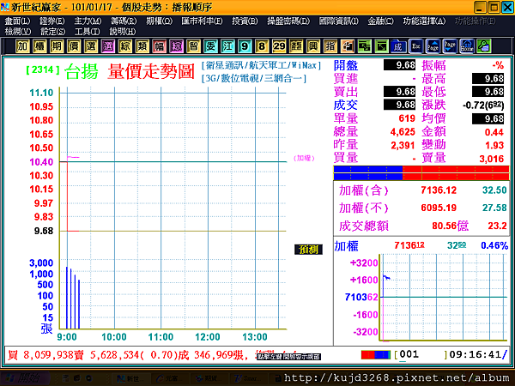
Task: Click the yellow 8 toolbar icon
Action: tap(262, 46)
